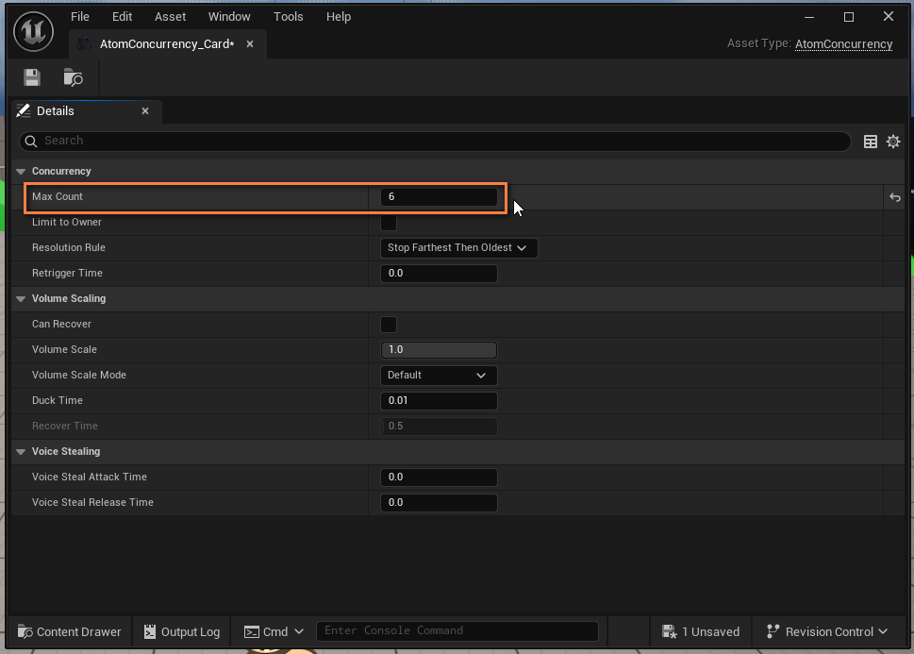Click the unsaved assets save icon

[x=669, y=632]
